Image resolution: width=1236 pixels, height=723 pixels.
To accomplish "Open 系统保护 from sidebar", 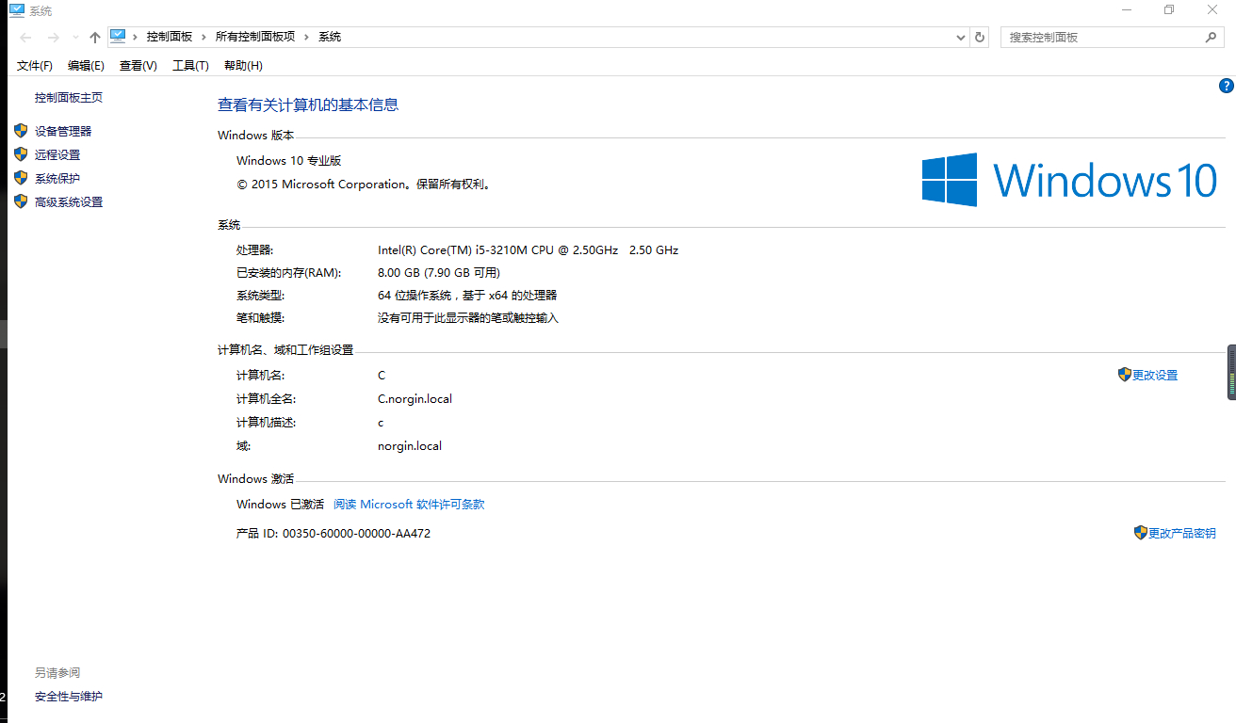I will pos(57,179).
